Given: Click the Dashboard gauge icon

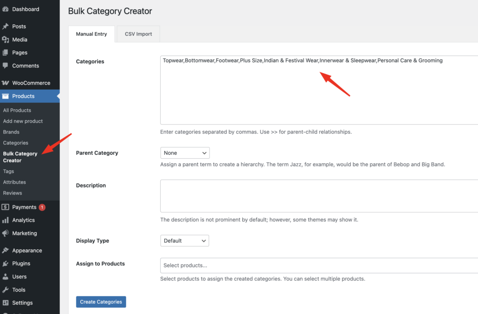Looking at the screenshot, I should click(5, 9).
